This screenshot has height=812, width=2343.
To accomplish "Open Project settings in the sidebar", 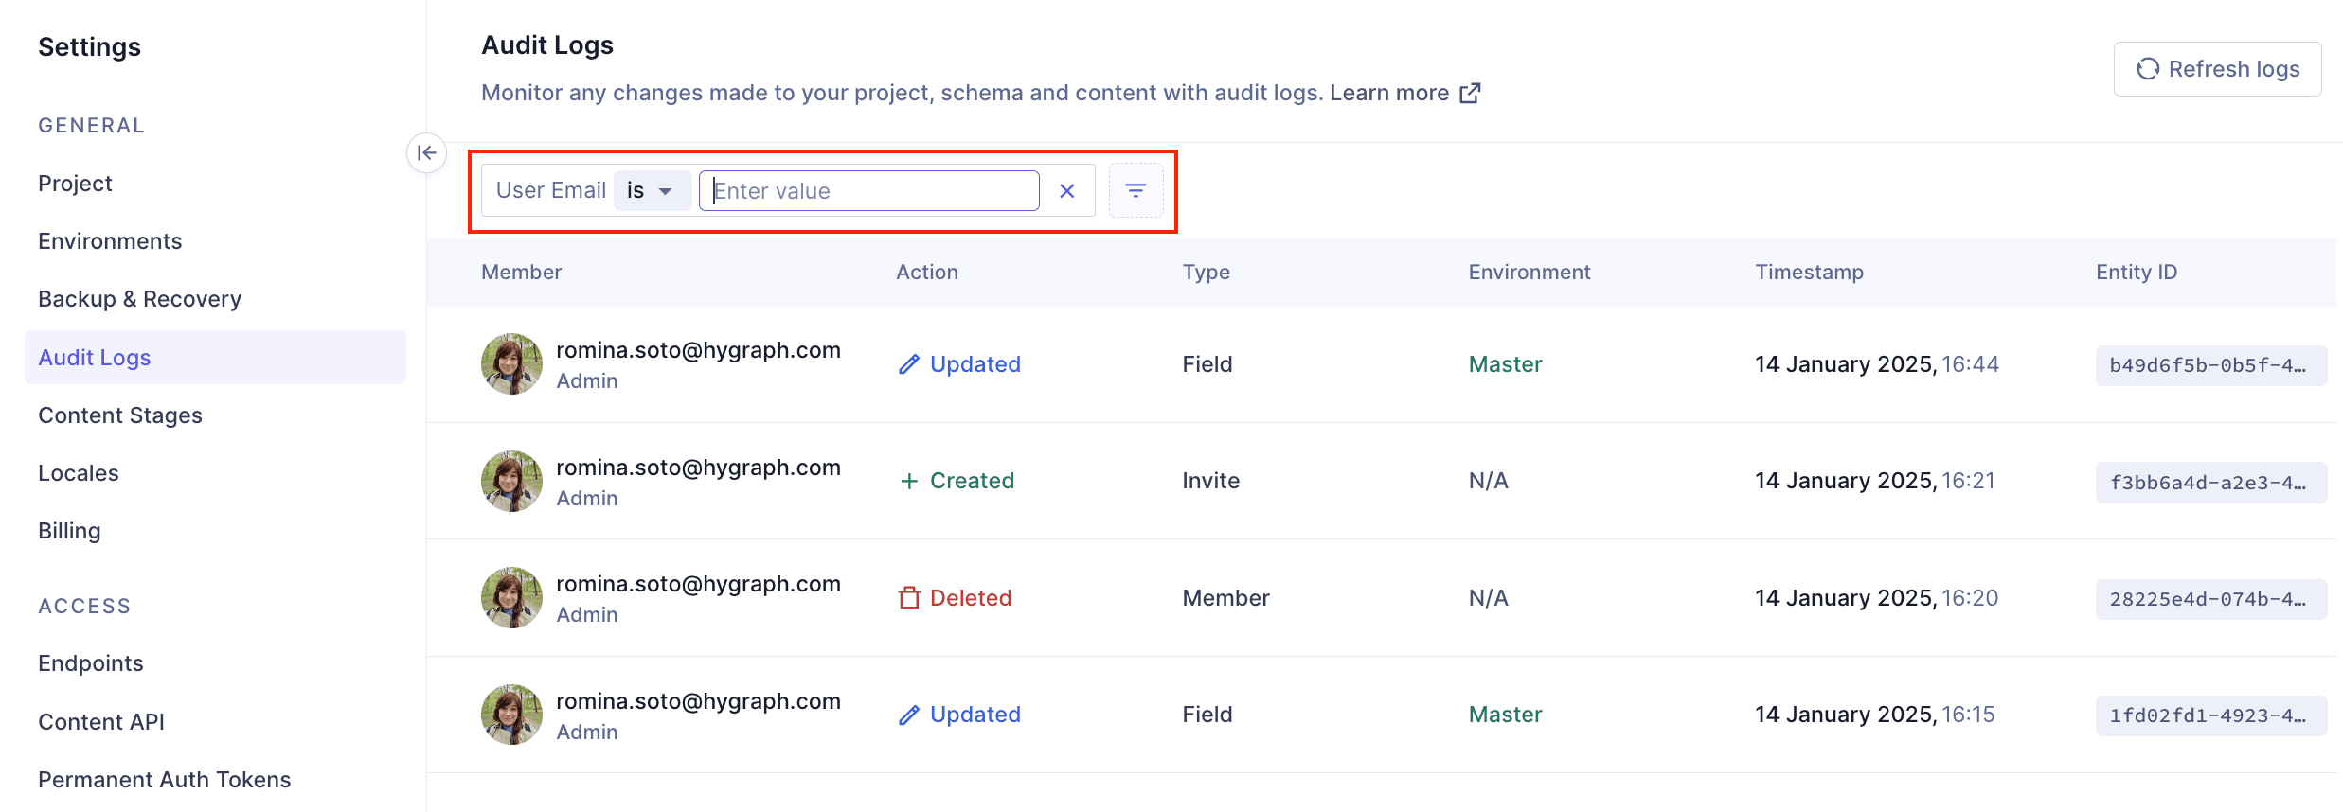I will tap(75, 184).
